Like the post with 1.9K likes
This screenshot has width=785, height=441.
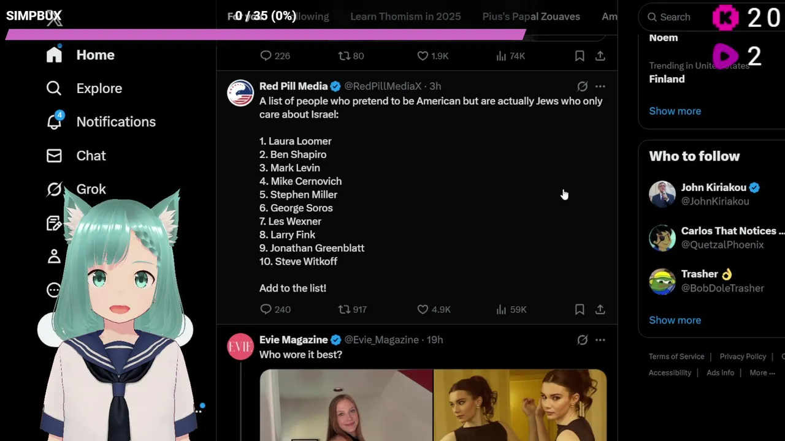point(433,56)
